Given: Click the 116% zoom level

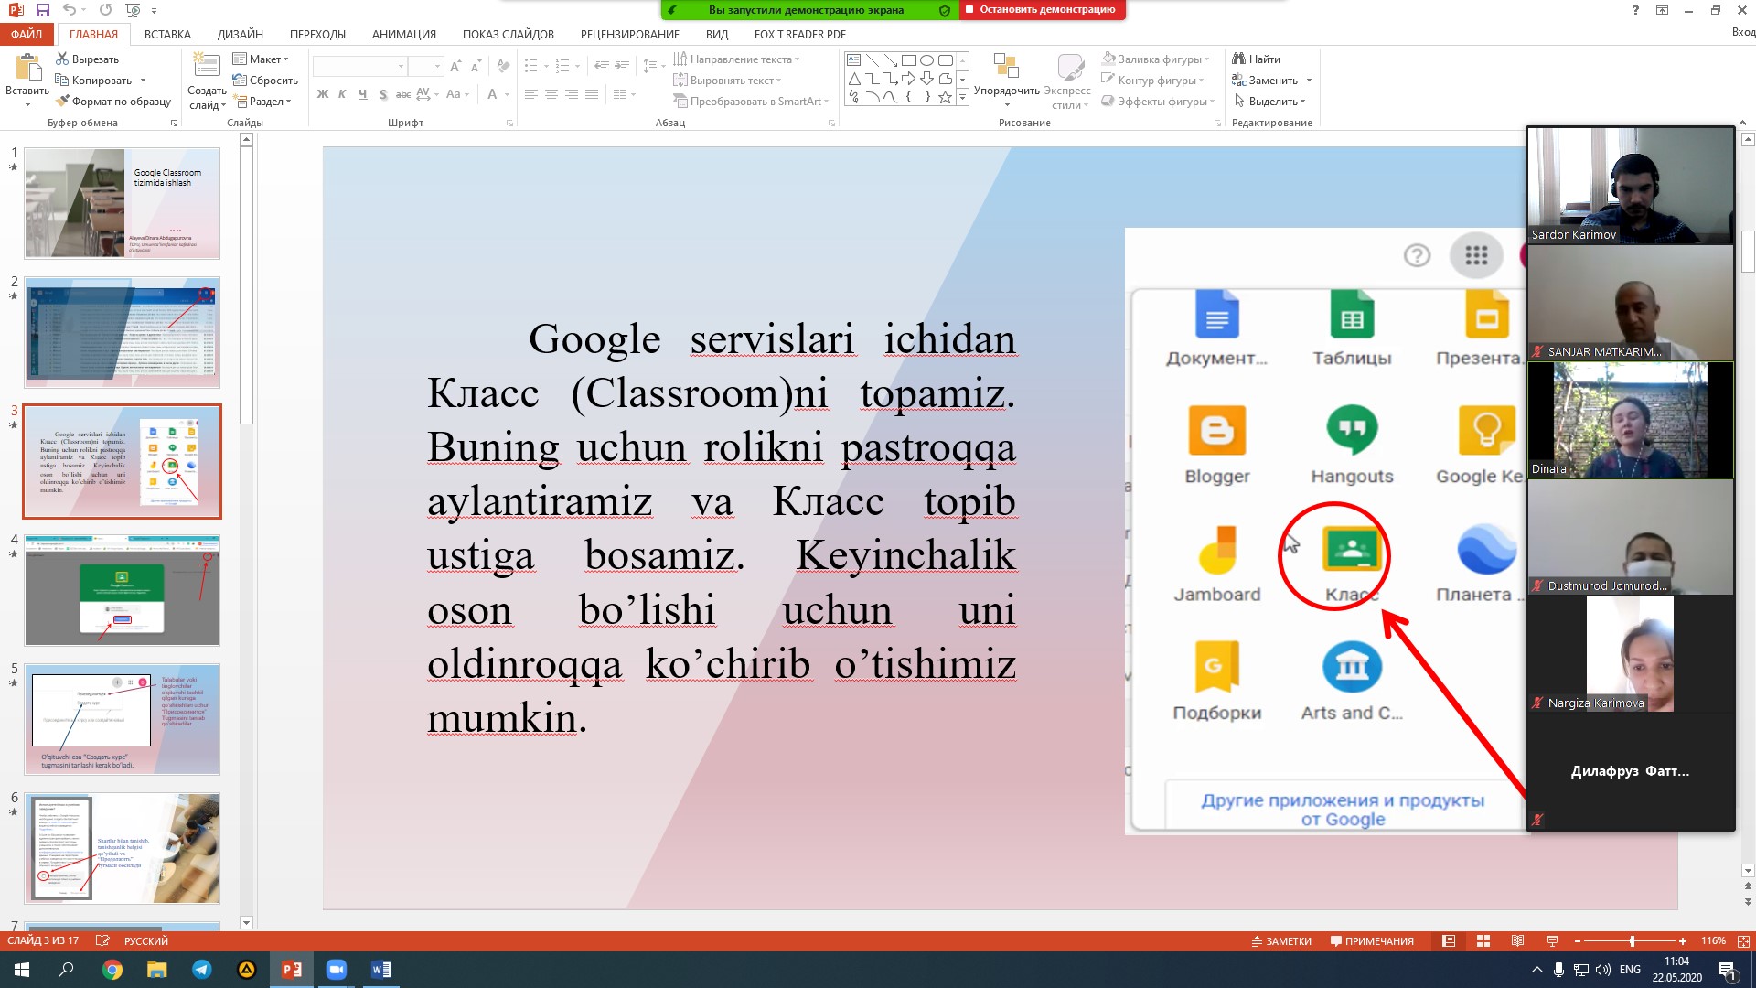Looking at the screenshot, I should [x=1713, y=940].
